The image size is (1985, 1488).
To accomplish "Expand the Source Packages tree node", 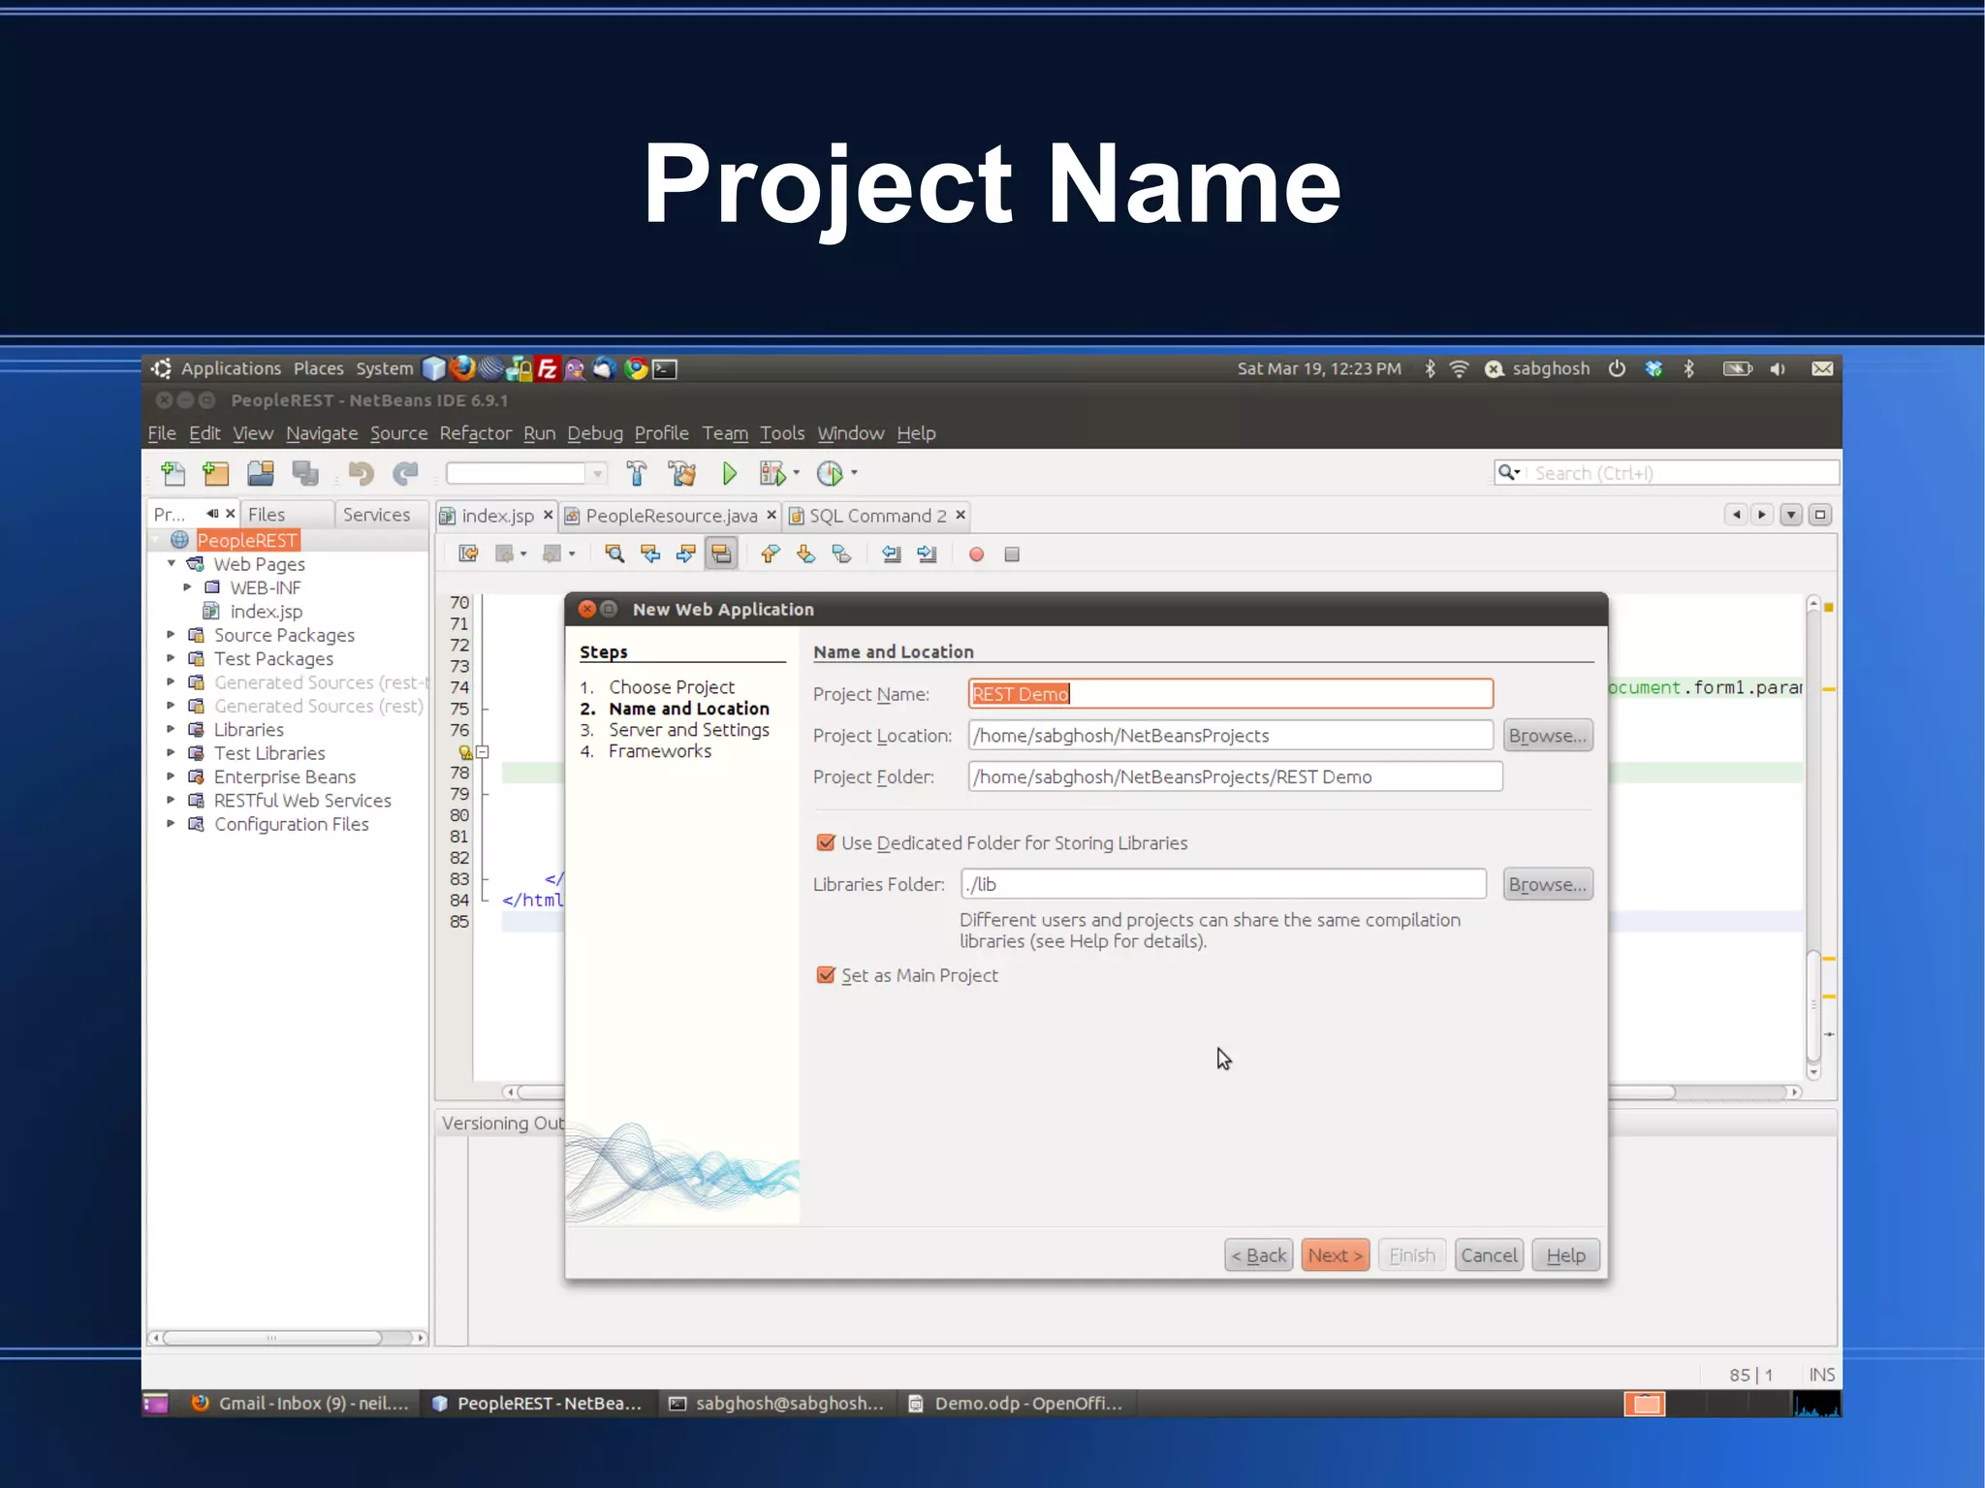I will pyautogui.click(x=171, y=635).
